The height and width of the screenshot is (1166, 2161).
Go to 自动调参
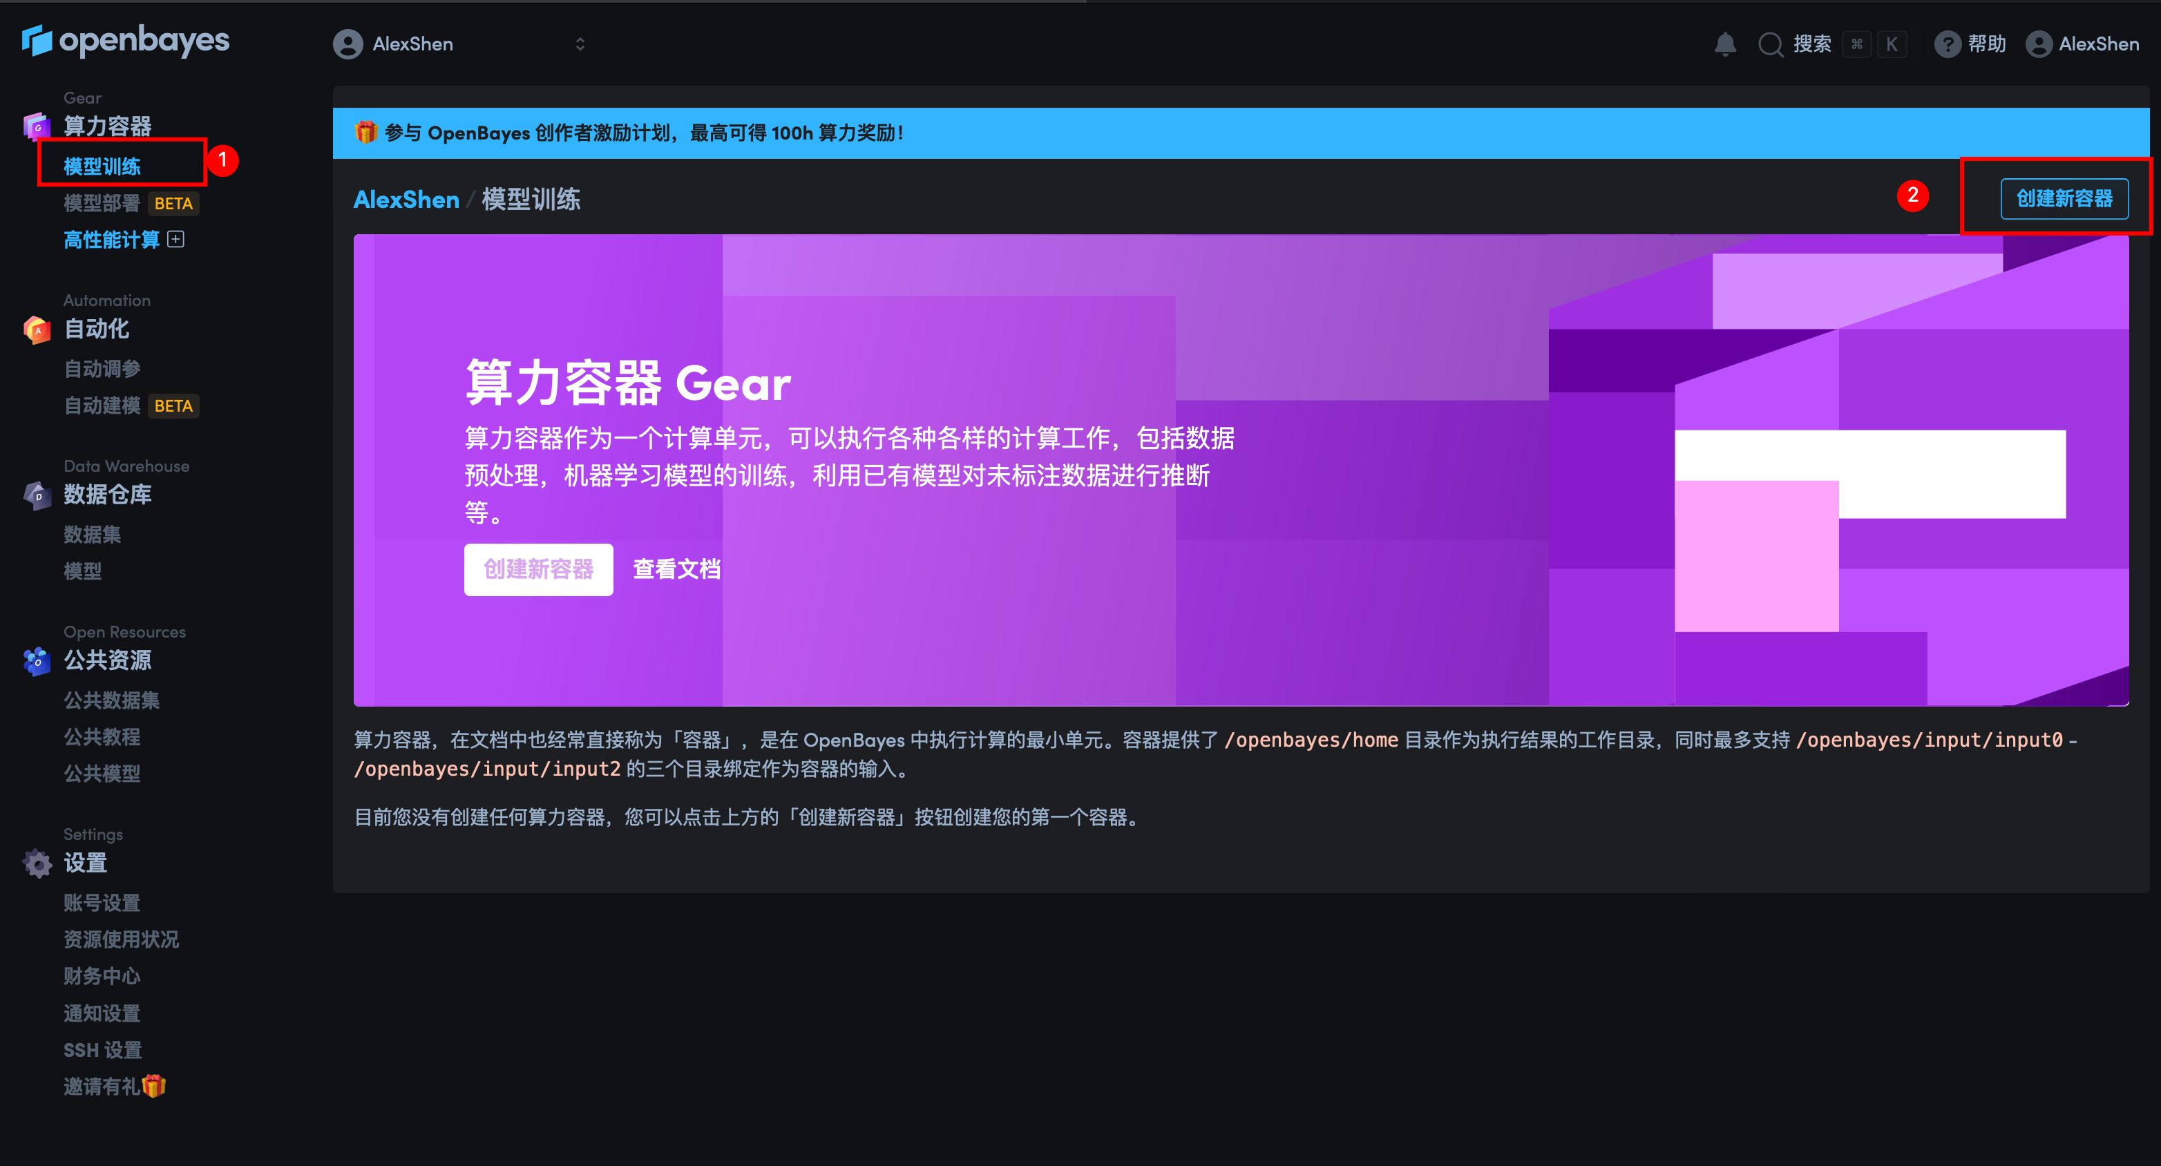pos(102,368)
